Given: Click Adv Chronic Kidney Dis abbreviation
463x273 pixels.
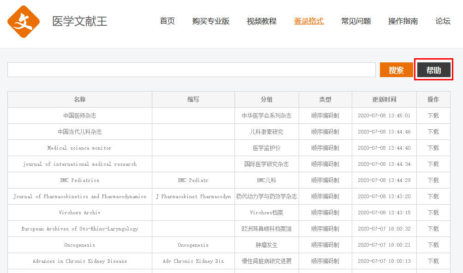Looking at the screenshot, I should pyautogui.click(x=193, y=261).
